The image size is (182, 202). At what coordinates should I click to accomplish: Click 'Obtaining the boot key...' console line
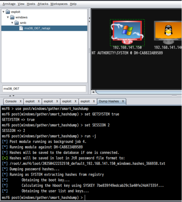(45, 180)
